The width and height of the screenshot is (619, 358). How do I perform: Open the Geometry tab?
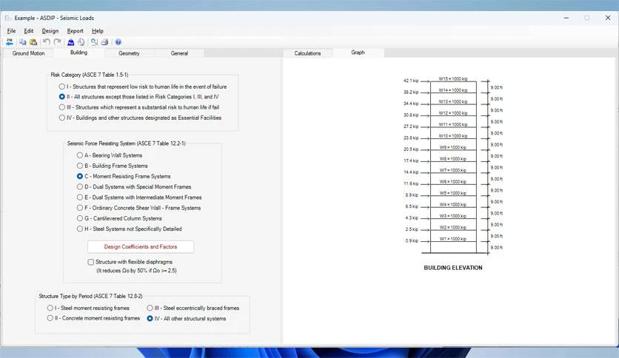tap(129, 53)
